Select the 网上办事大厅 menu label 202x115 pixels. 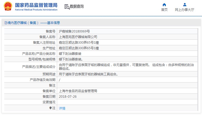pos(184,10)
